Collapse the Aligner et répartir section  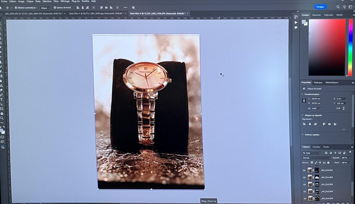tap(302, 115)
